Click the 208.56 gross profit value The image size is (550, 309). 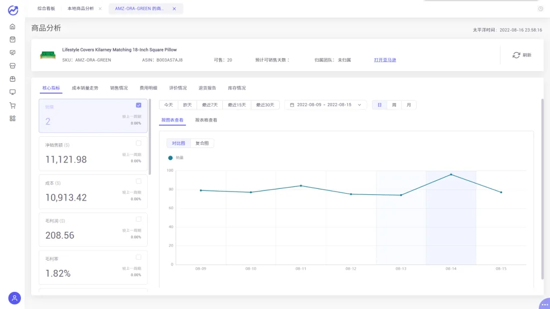[x=60, y=236]
